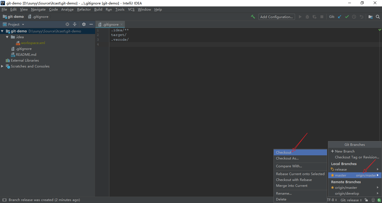The height and width of the screenshot is (203, 382).
Task: Click the Git Commit checkmark icon
Action: (x=347, y=17)
